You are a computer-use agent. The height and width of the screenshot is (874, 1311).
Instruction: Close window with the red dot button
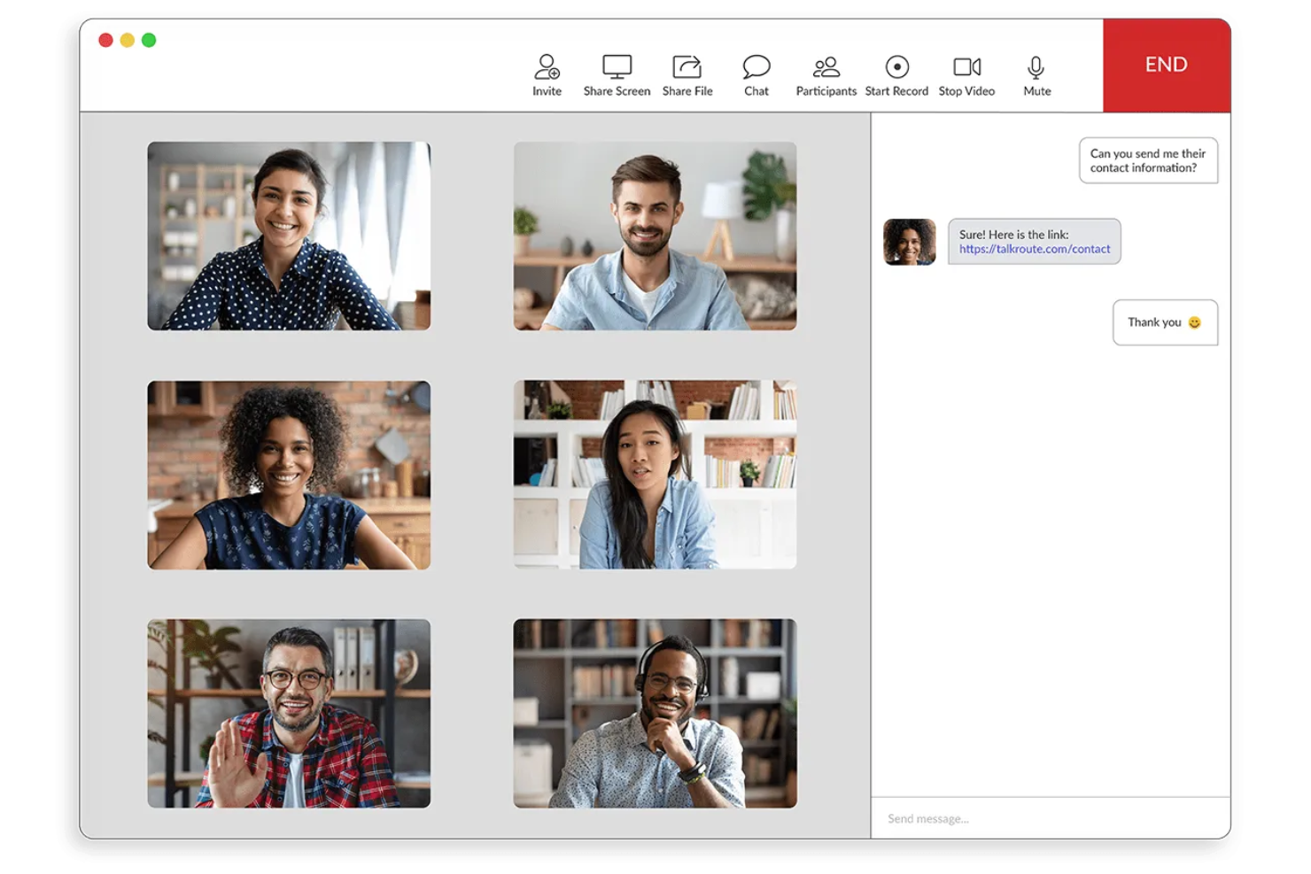105,40
